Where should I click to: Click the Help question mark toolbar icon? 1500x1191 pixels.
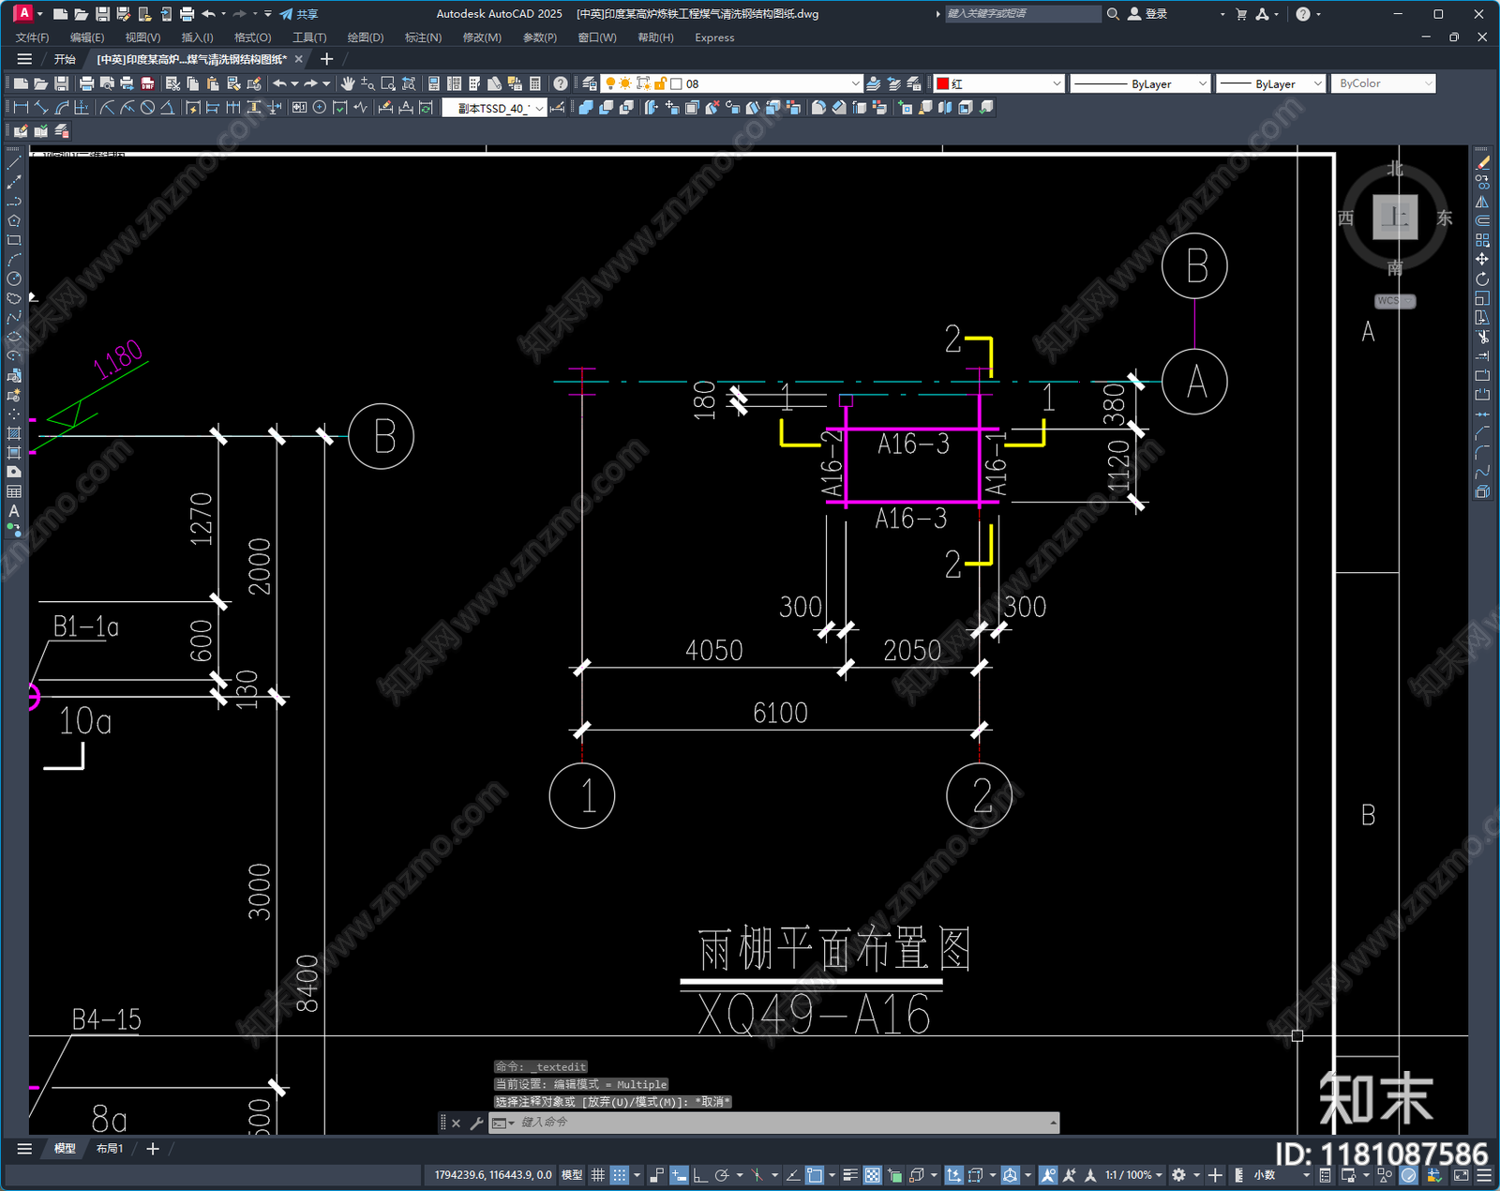(561, 83)
